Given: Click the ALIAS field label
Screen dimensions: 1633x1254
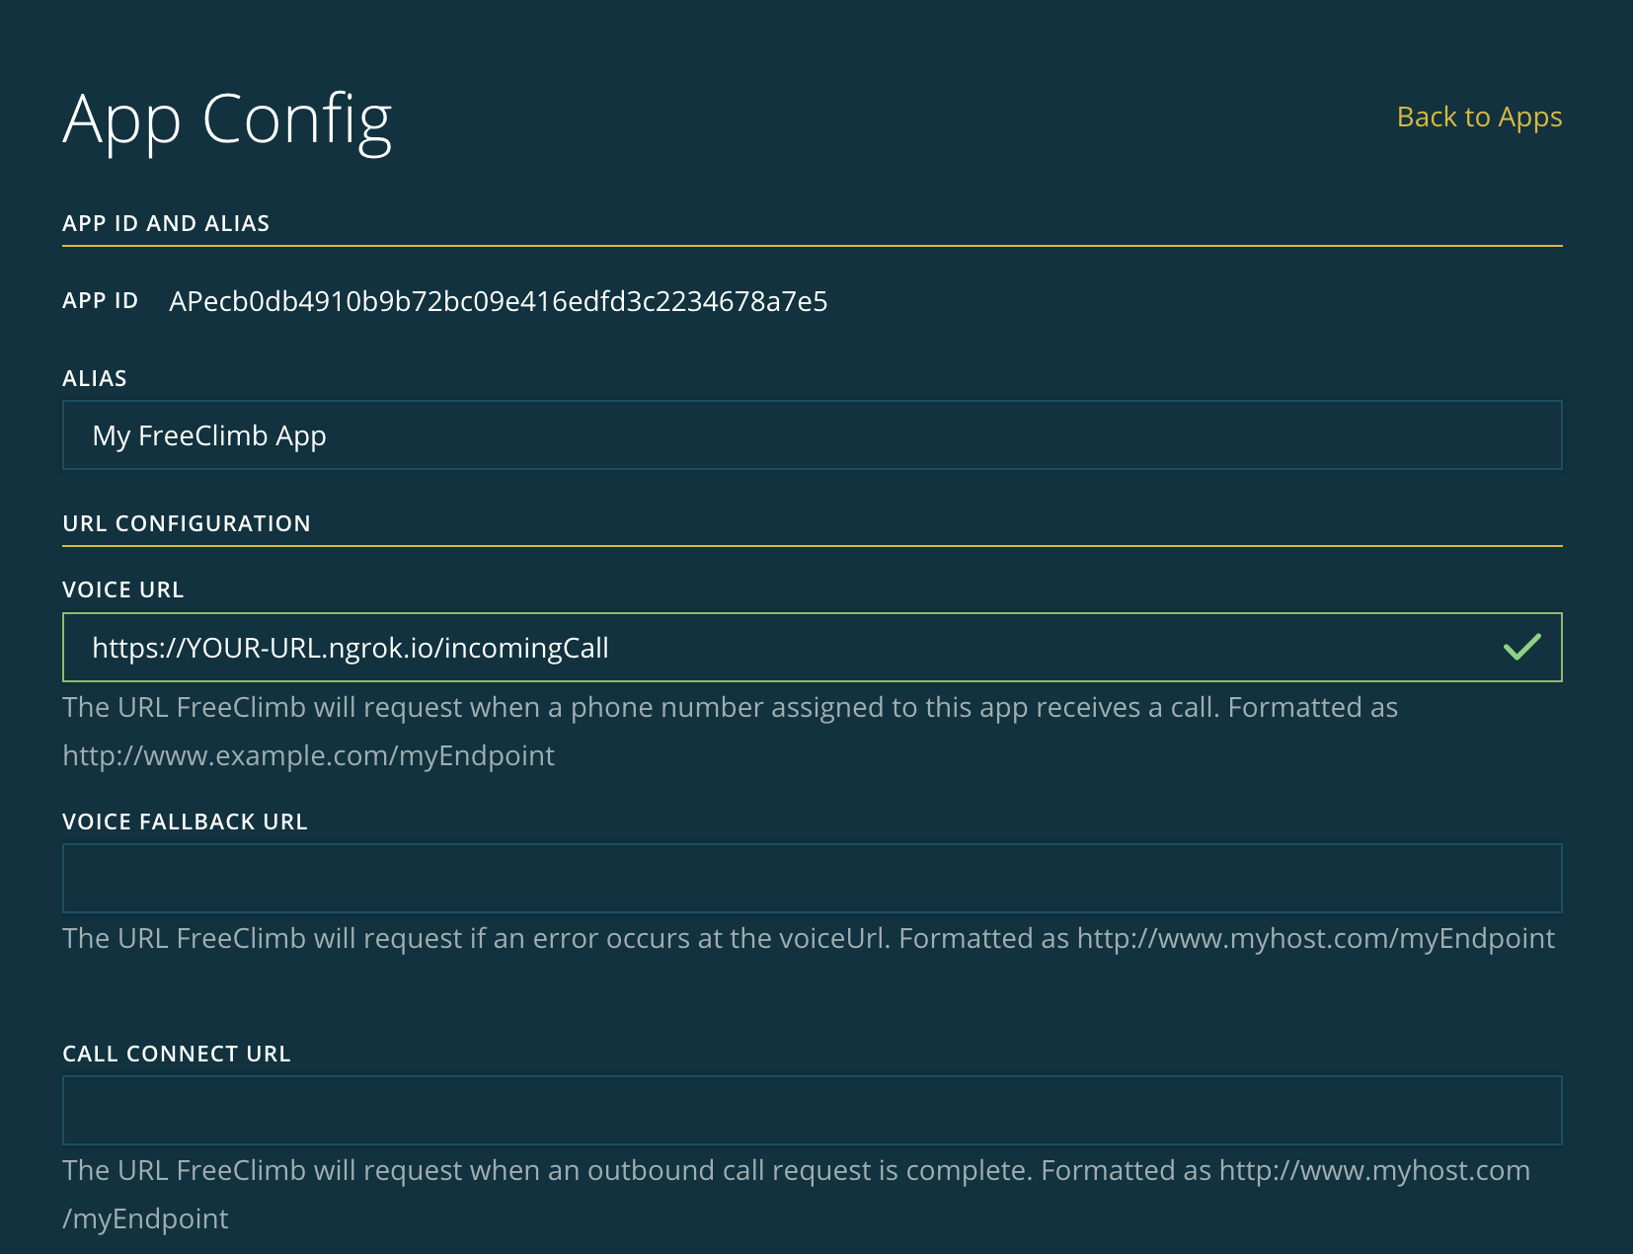Looking at the screenshot, I should (95, 378).
